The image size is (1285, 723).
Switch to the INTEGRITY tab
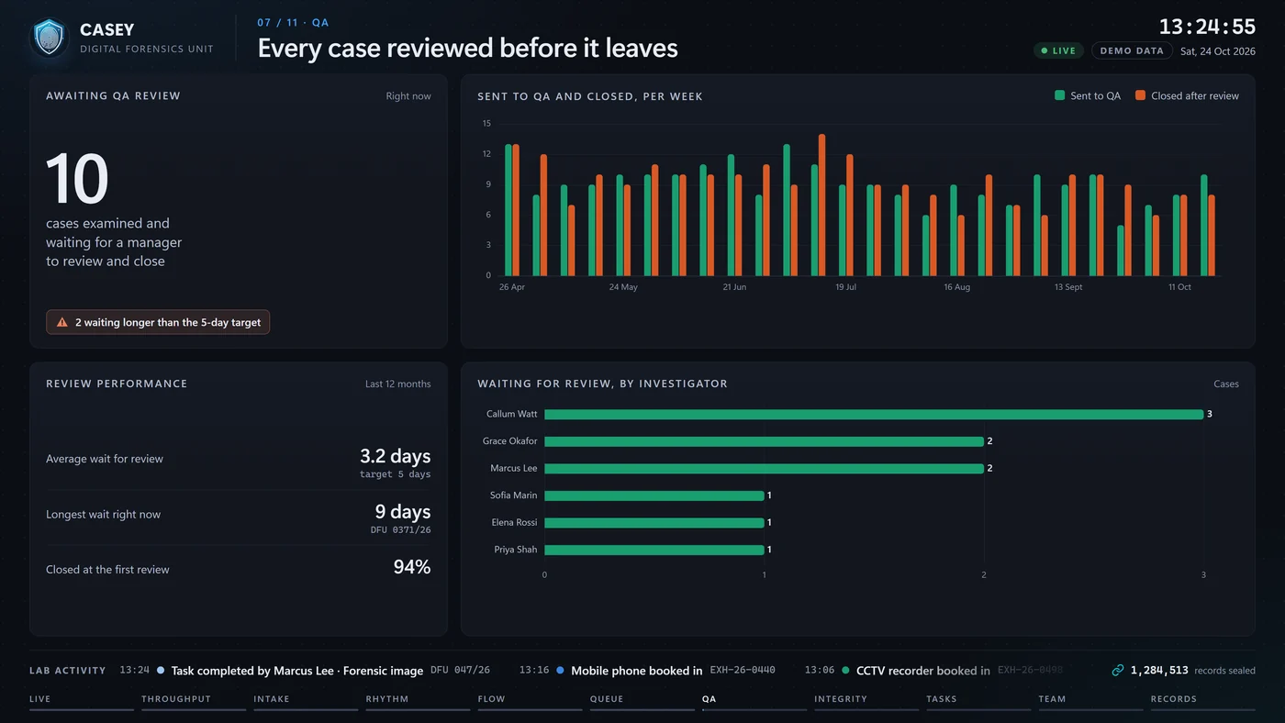pyautogui.click(x=866, y=700)
